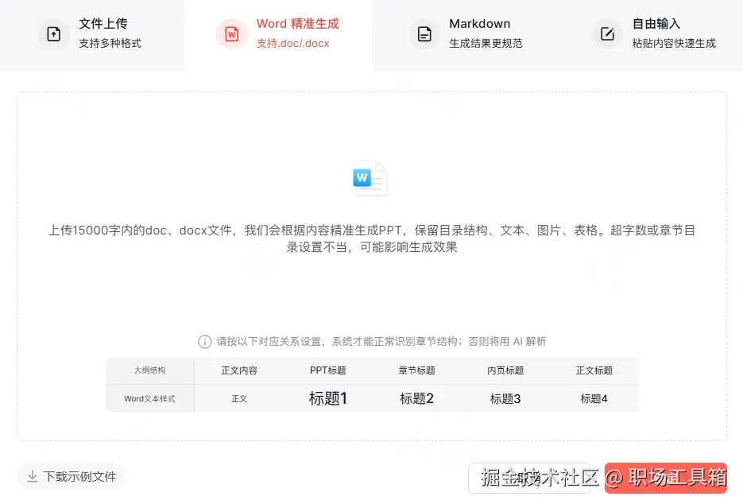This screenshot has width=743, height=504.
Task: Click the 支持多种格式 subtitle text
Action: (110, 43)
